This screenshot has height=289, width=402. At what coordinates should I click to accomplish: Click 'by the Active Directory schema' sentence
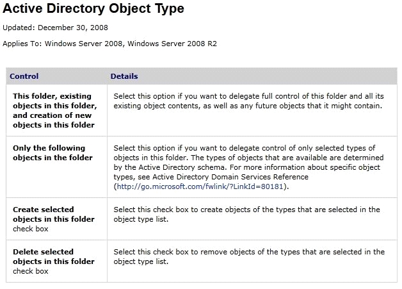point(170,167)
